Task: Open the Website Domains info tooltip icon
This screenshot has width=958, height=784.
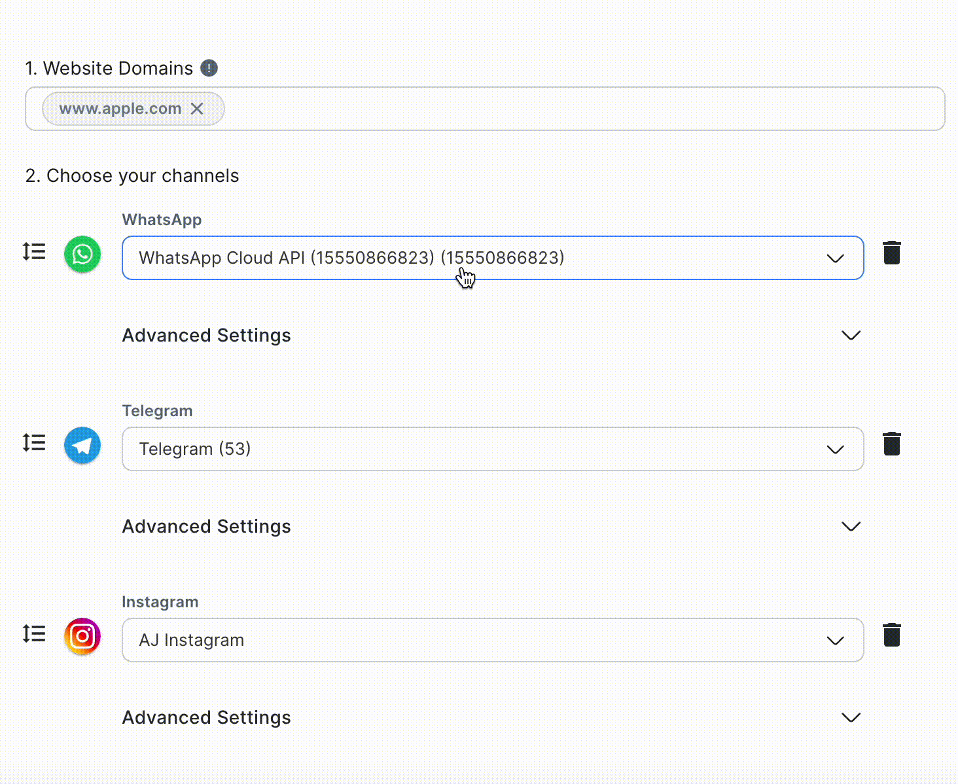Action: coord(208,67)
